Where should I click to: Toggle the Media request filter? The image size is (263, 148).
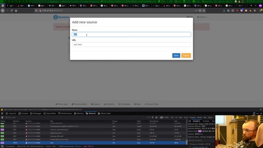point(200,118)
